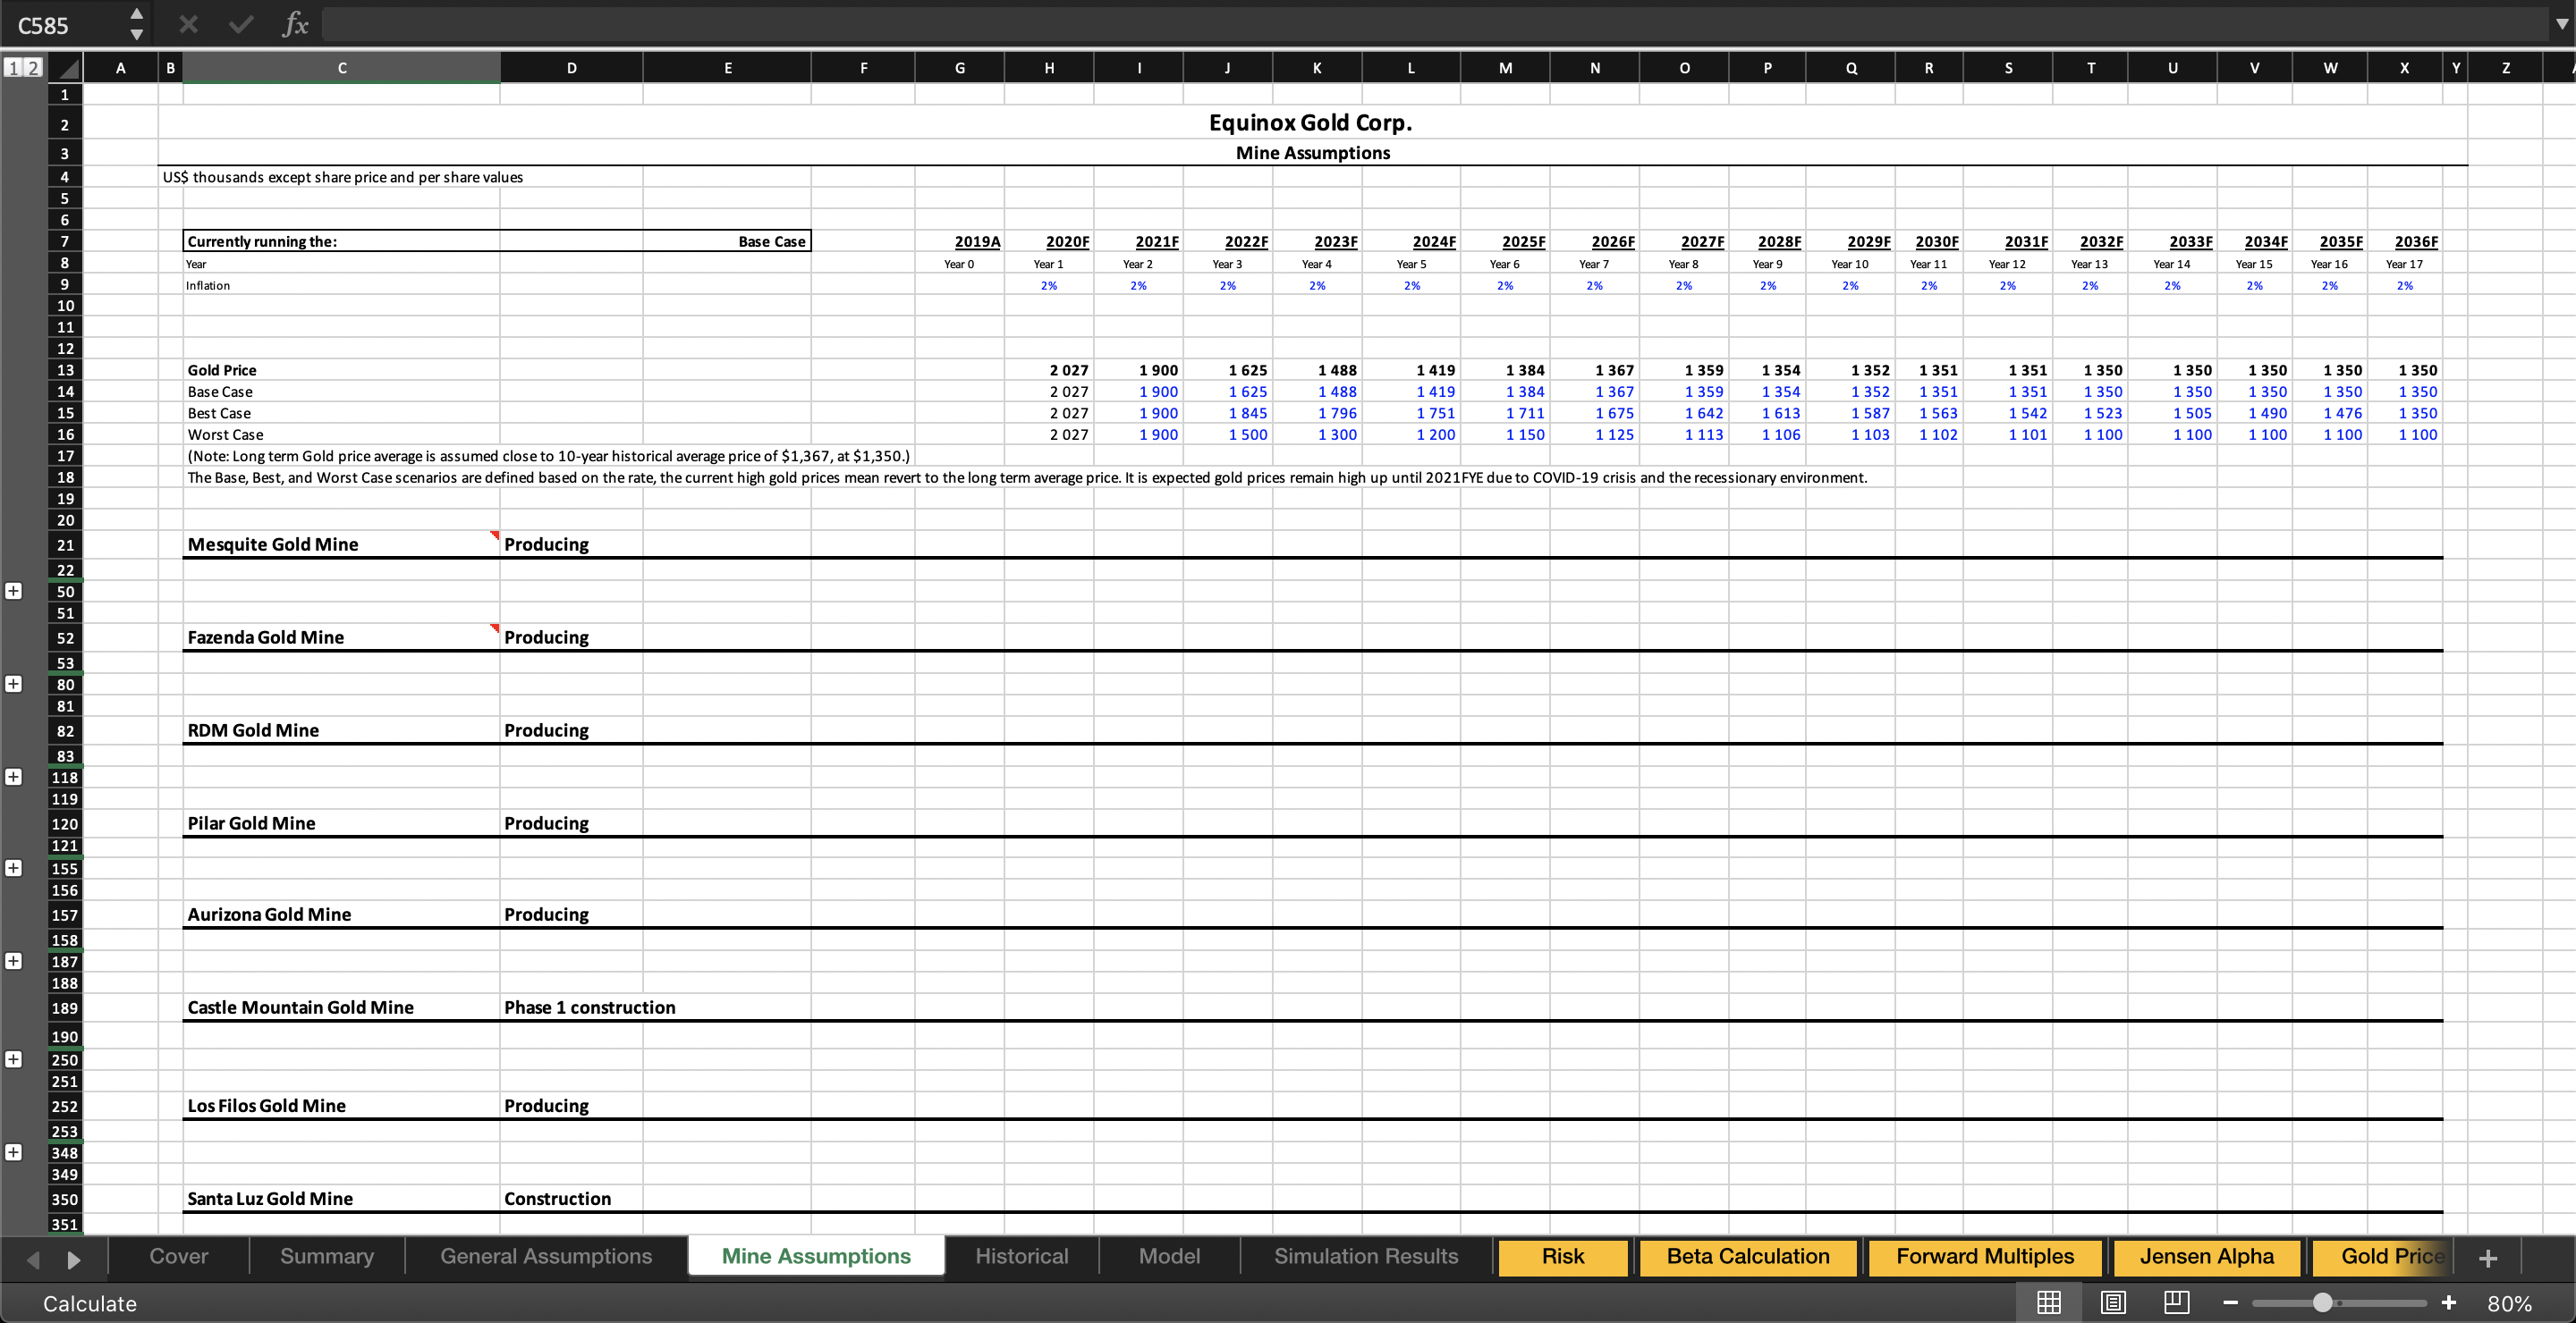Switch to General Assumptions tab

click(x=546, y=1256)
